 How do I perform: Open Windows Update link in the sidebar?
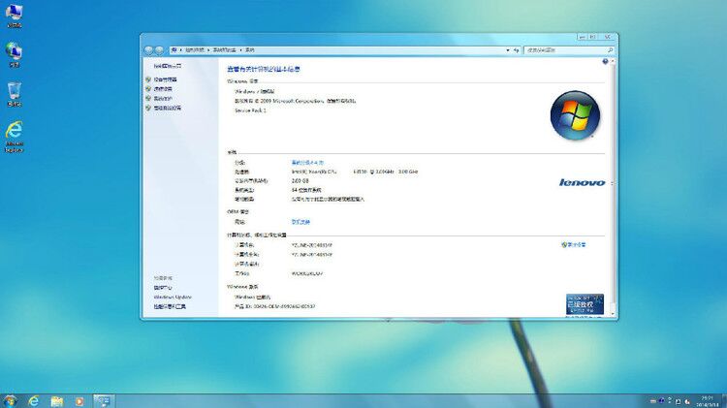pyautogui.click(x=172, y=297)
